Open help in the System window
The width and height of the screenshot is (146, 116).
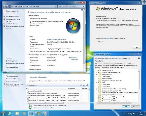[82, 10]
